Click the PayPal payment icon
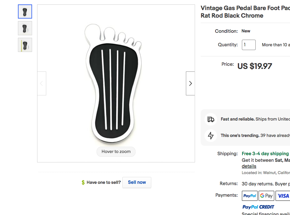Viewport: 290px width, 215px height. (x=250, y=196)
